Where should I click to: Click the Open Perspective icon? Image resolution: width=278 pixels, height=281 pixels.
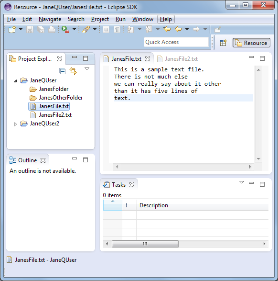coord(223,43)
